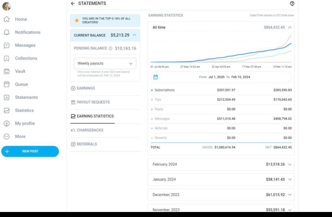Screen dimensions: 332x217
Task: Click the Home house icon
Action: [x=6, y=19]
